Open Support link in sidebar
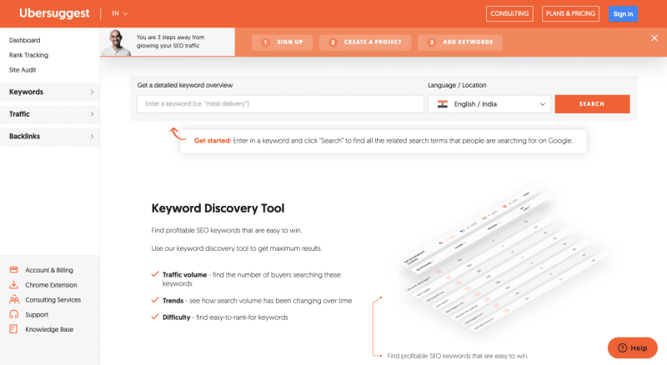This screenshot has height=365, width=667. (37, 315)
